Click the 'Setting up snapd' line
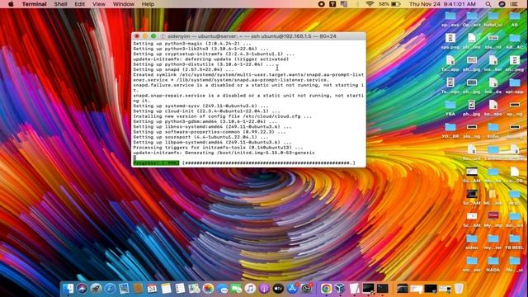This screenshot has height=297, width=528. (183, 69)
